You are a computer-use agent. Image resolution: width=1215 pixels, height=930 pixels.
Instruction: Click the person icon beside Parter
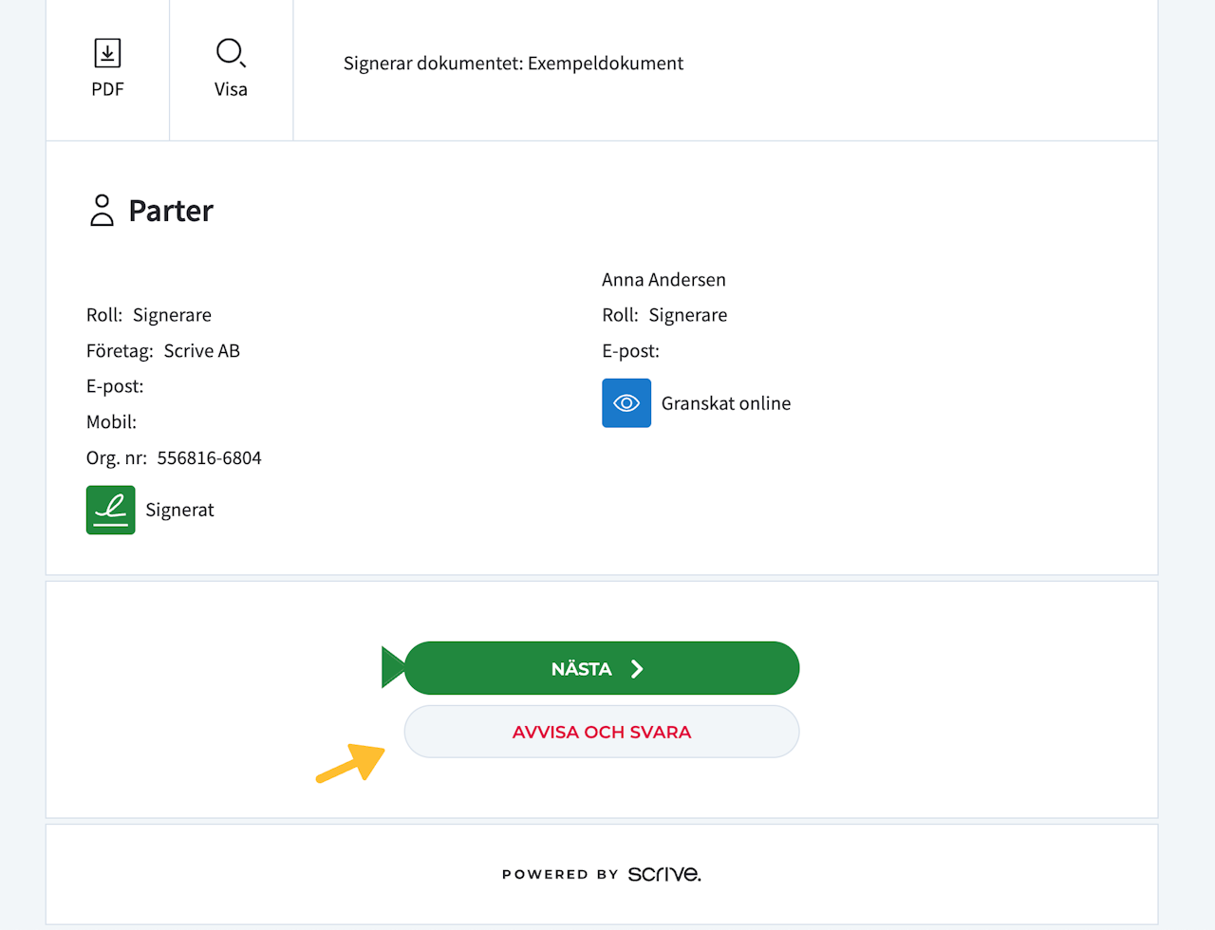click(102, 210)
